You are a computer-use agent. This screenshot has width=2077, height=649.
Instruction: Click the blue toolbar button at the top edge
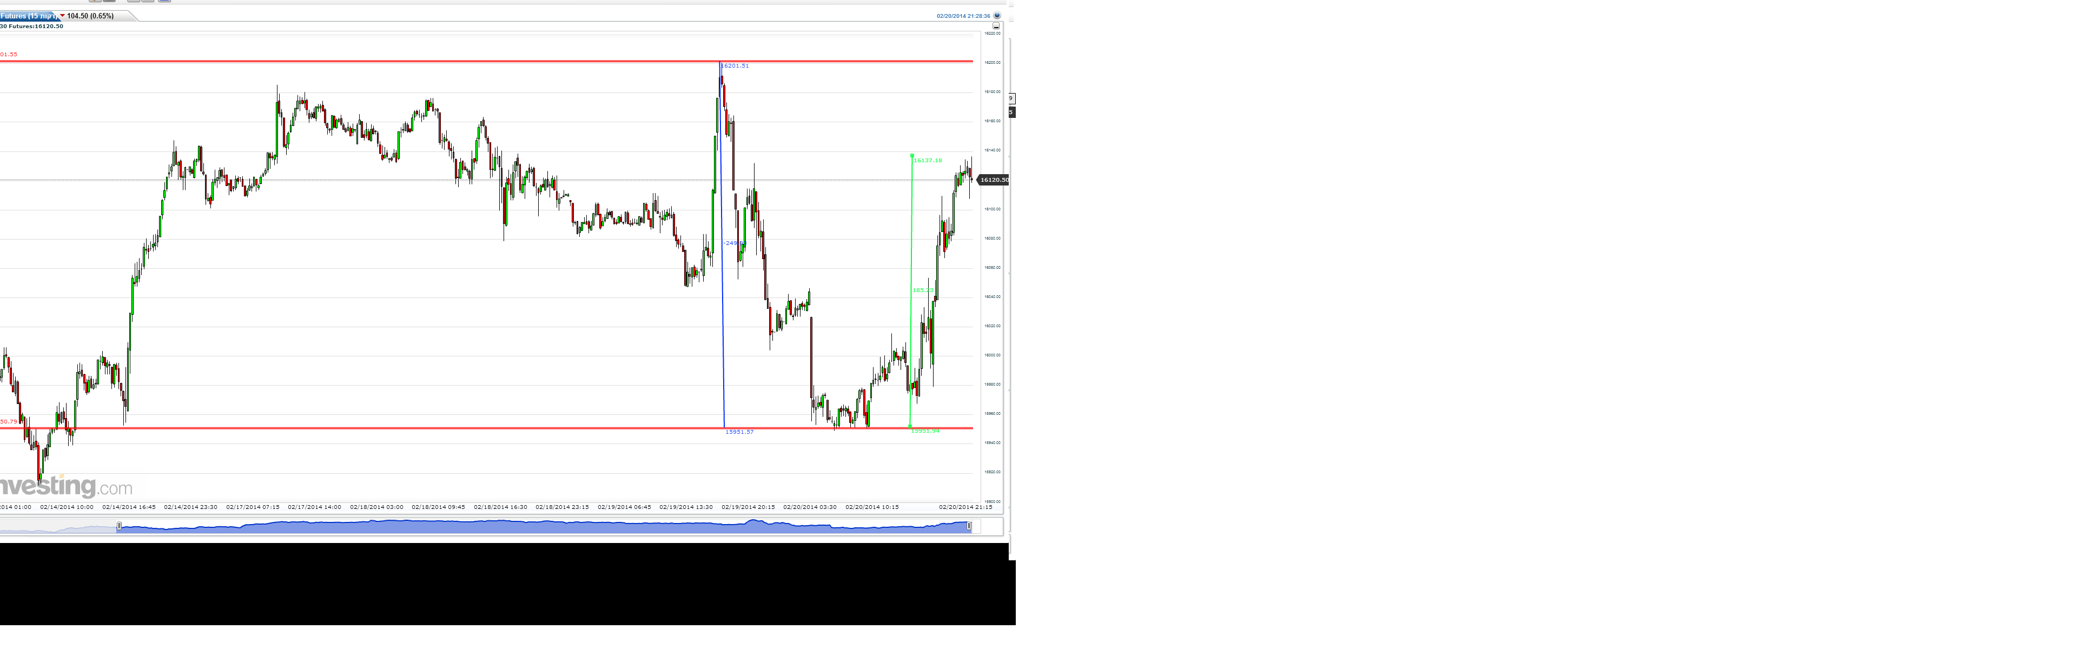164,1
